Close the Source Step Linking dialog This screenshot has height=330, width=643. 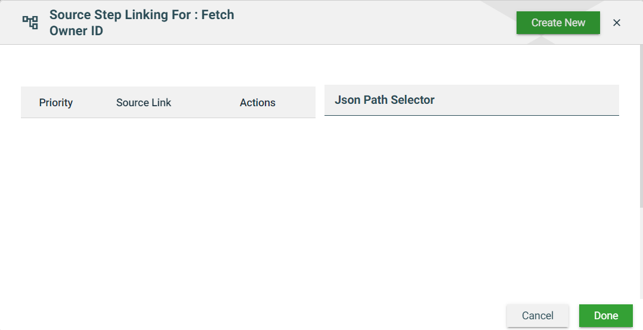click(617, 23)
